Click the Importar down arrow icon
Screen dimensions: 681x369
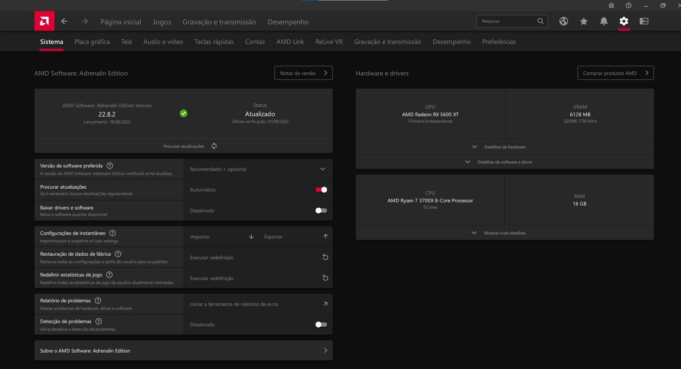(251, 237)
